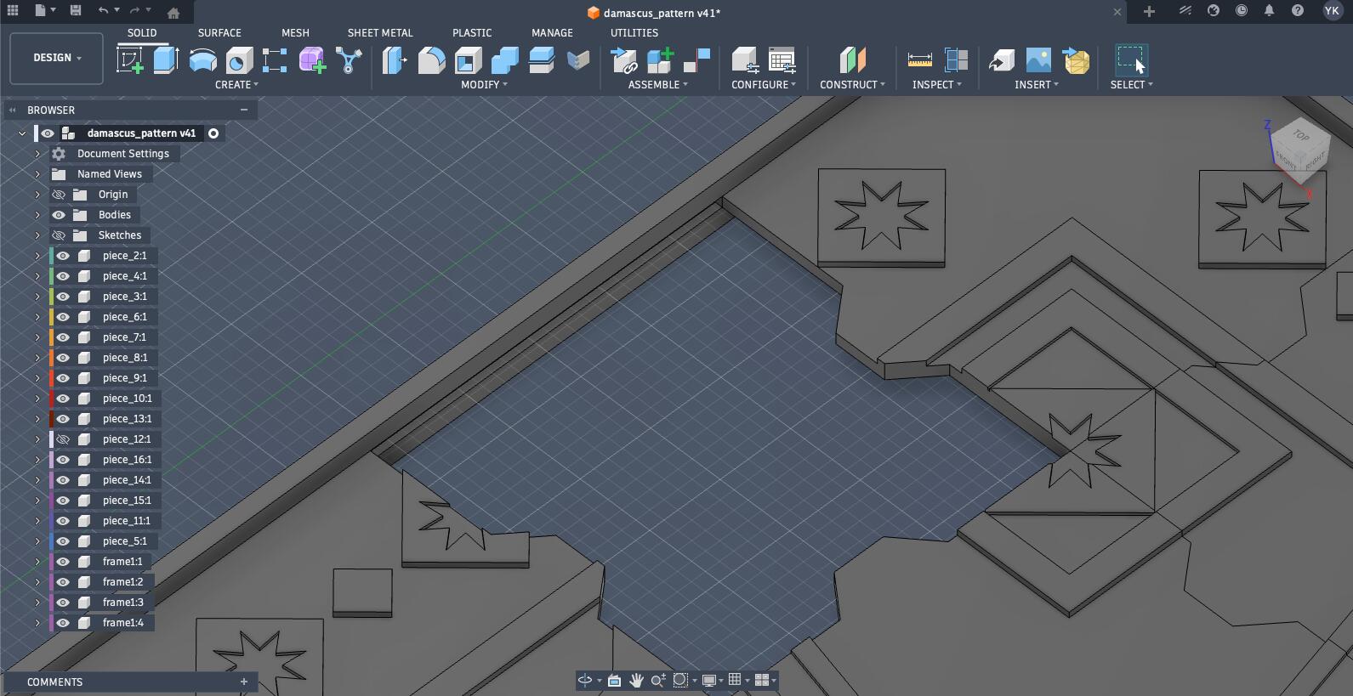The height and width of the screenshot is (696, 1353).
Task: Open Grid and Snaps settings
Action: click(735, 680)
